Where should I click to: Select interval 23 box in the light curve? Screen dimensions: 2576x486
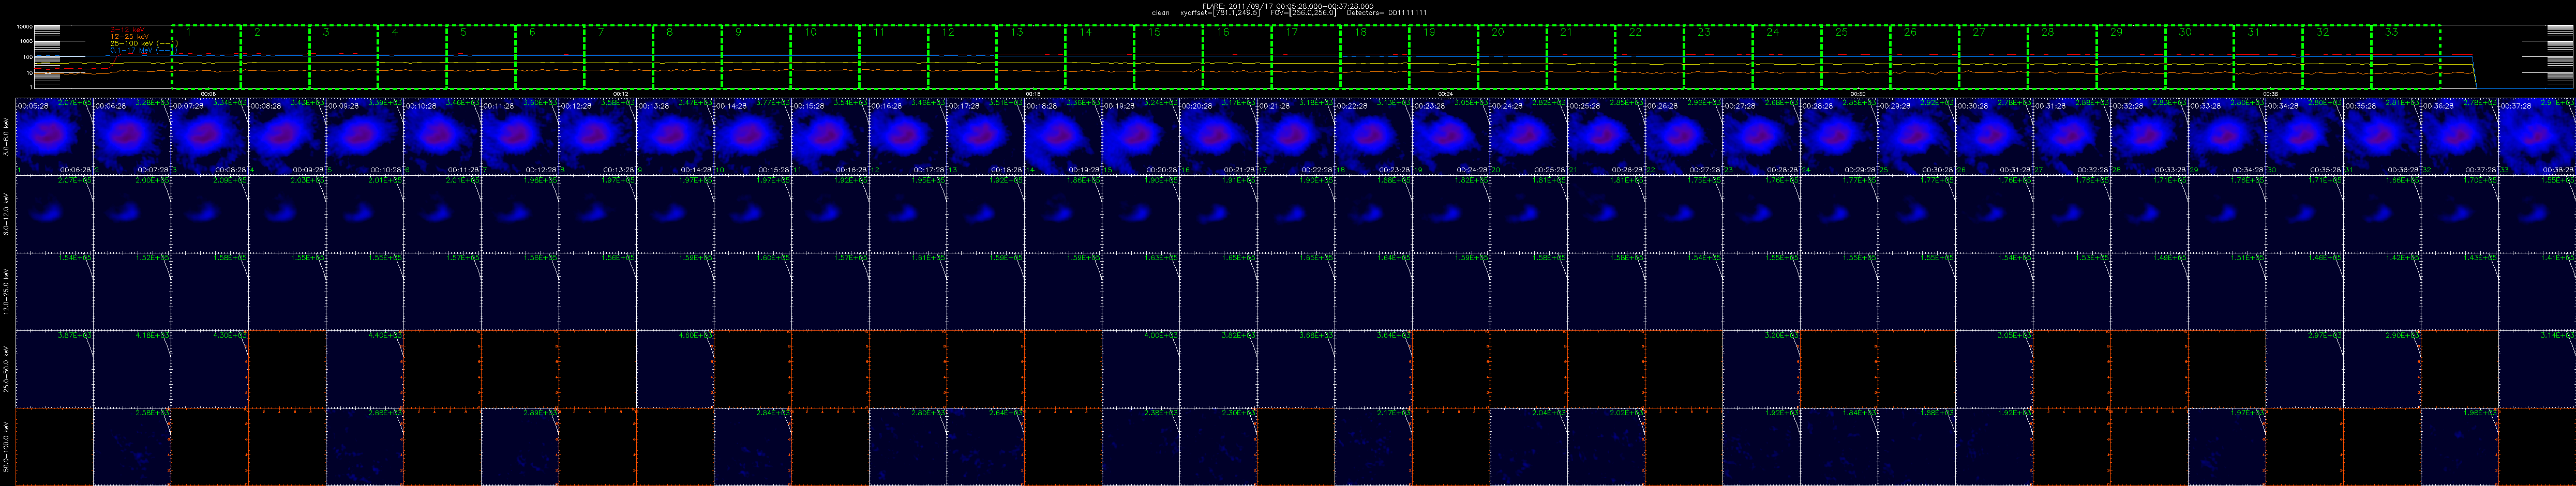[x=1718, y=57]
